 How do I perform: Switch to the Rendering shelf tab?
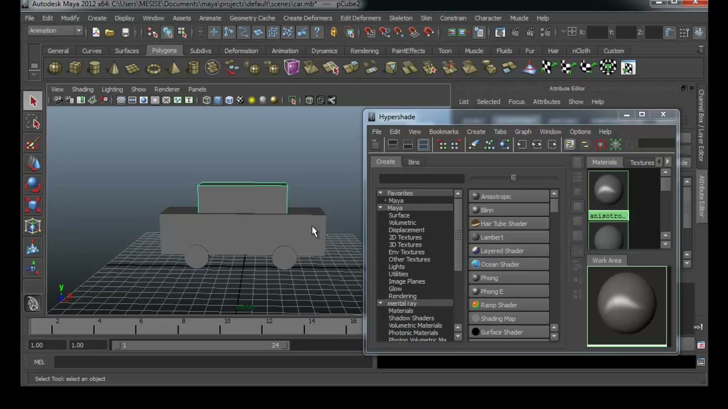[364, 51]
